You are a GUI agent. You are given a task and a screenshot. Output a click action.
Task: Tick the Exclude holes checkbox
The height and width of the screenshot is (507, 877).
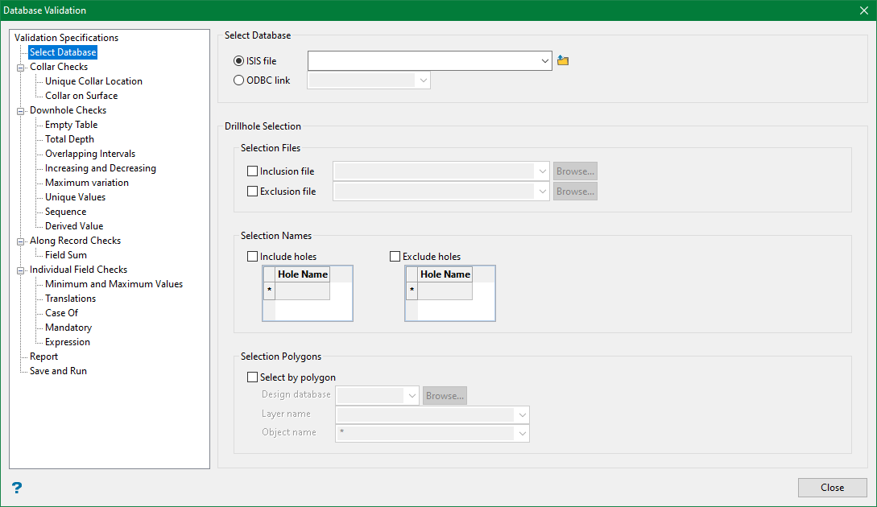point(395,257)
